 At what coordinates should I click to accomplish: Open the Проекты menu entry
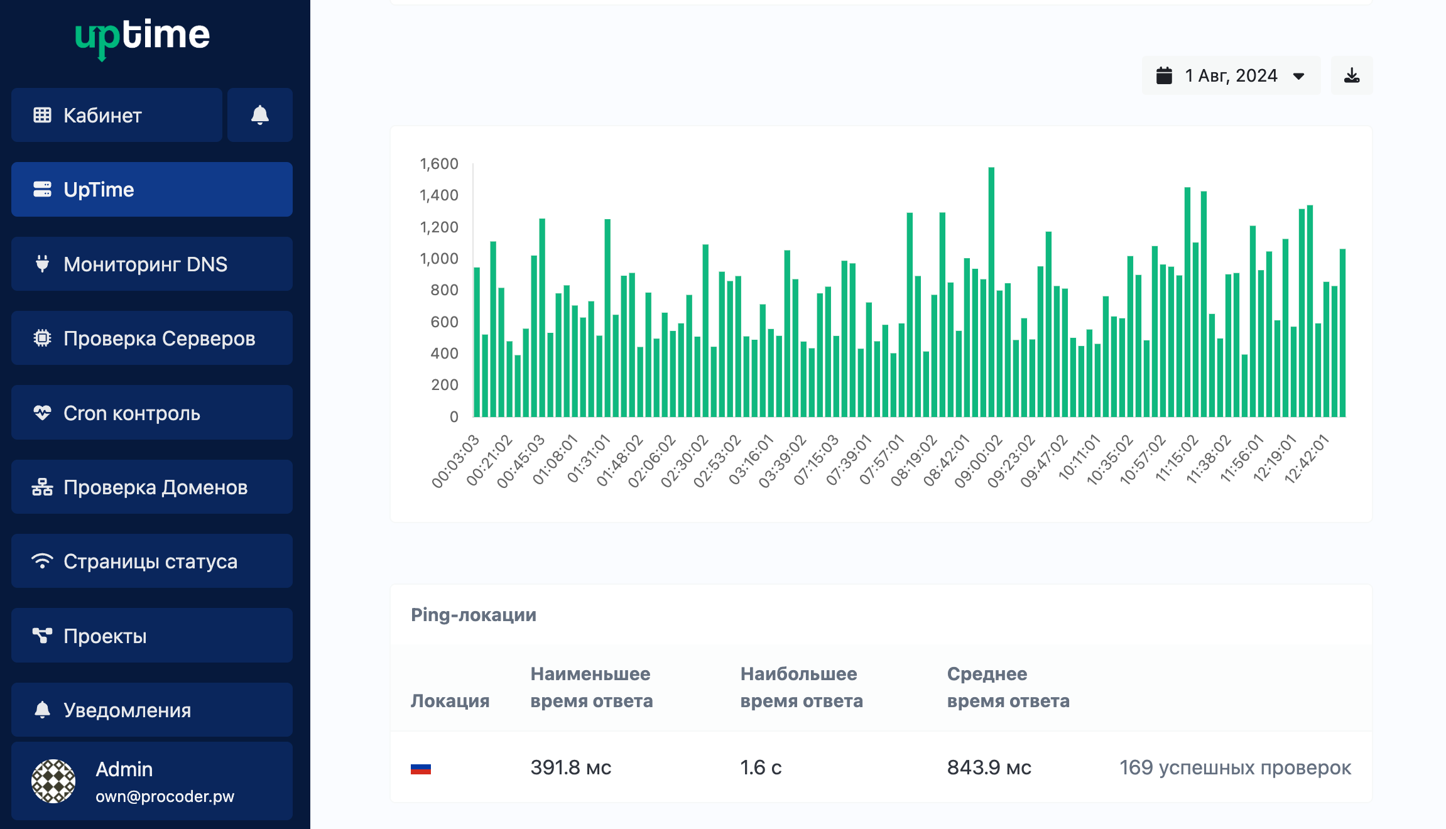coord(152,636)
